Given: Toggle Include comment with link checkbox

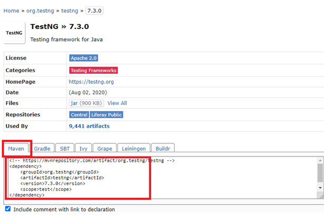Looking at the screenshot, I should (8, 209).
